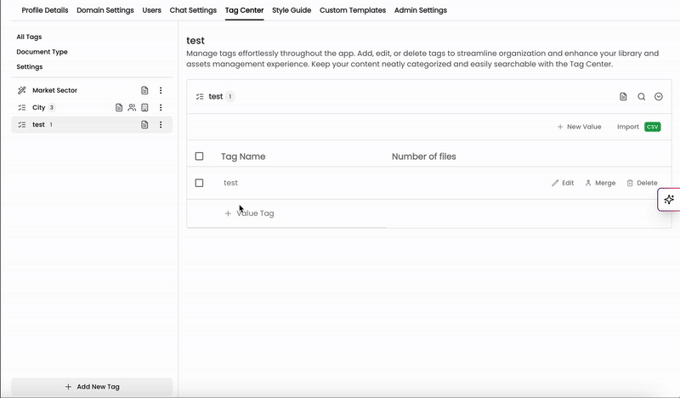
Task: Click document icon on City tag row
Action: click(119, 108)
